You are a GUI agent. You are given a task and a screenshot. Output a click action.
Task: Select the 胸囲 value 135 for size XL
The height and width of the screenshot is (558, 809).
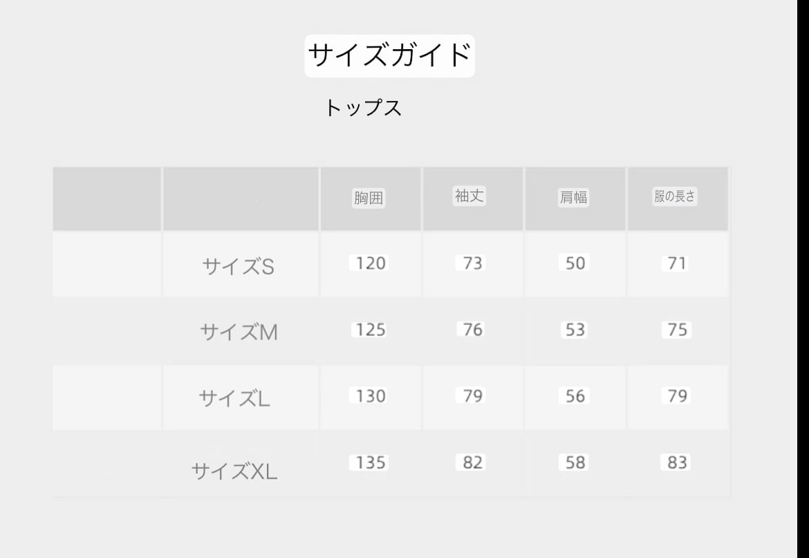click(x=371, y=463)
